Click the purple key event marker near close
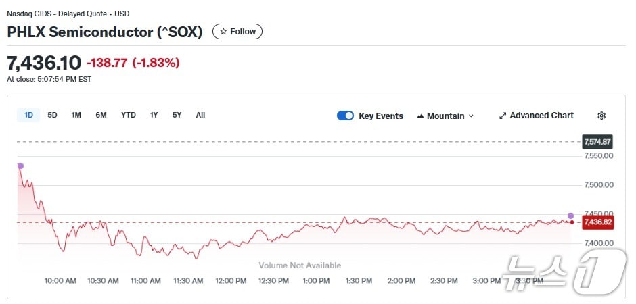Screen dimensions: 636x304 point(570,216)
